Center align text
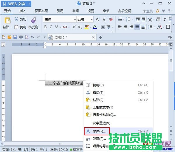 (x=125, y=27)
